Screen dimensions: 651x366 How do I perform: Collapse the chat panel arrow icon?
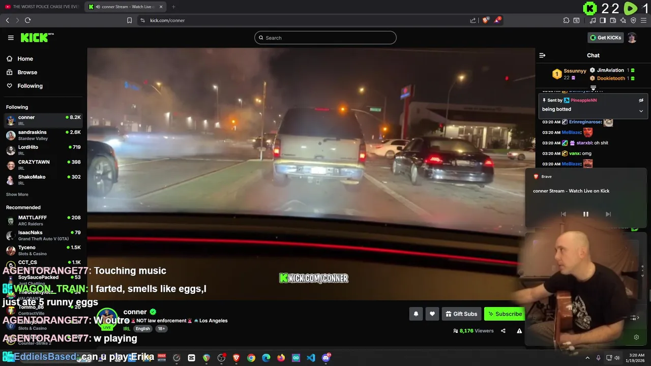click(x=542, y=55)
